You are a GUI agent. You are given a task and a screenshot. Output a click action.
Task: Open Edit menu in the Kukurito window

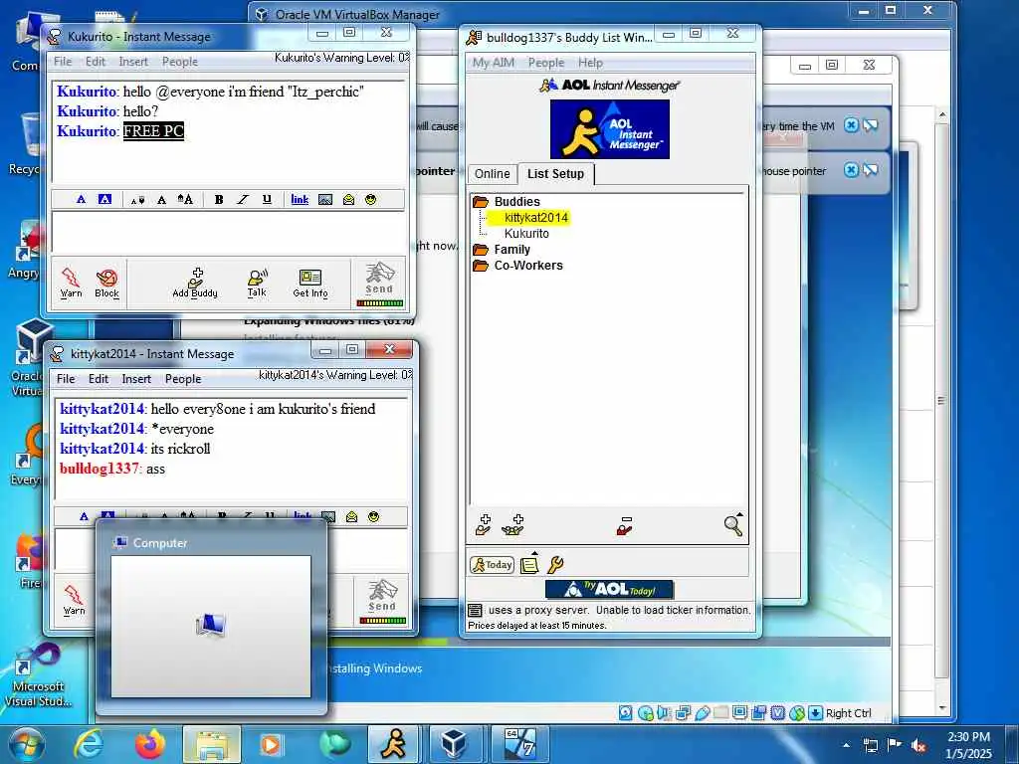pyautogui.click(x=95, y=62)
